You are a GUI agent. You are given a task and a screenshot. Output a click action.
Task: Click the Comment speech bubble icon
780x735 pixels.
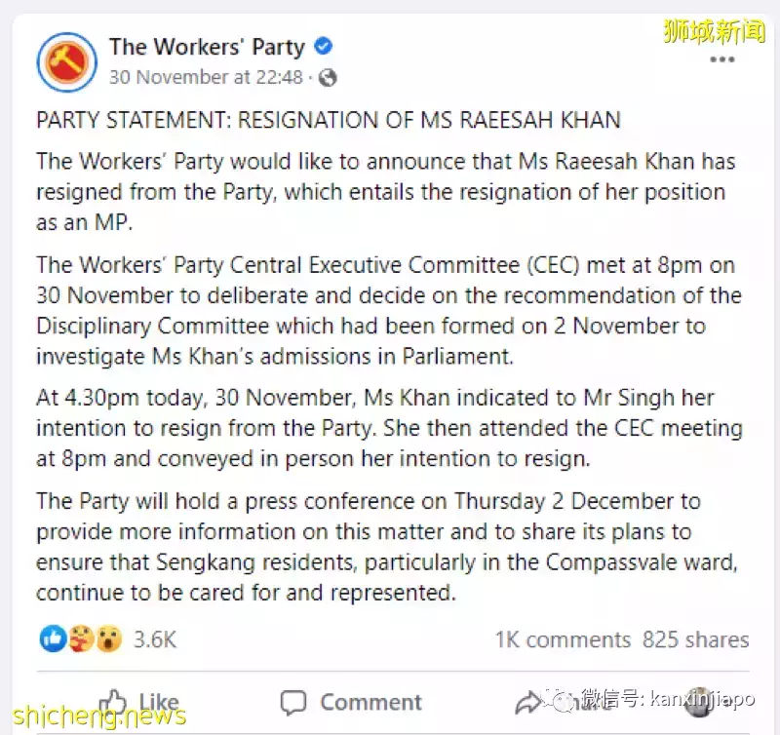293,702
